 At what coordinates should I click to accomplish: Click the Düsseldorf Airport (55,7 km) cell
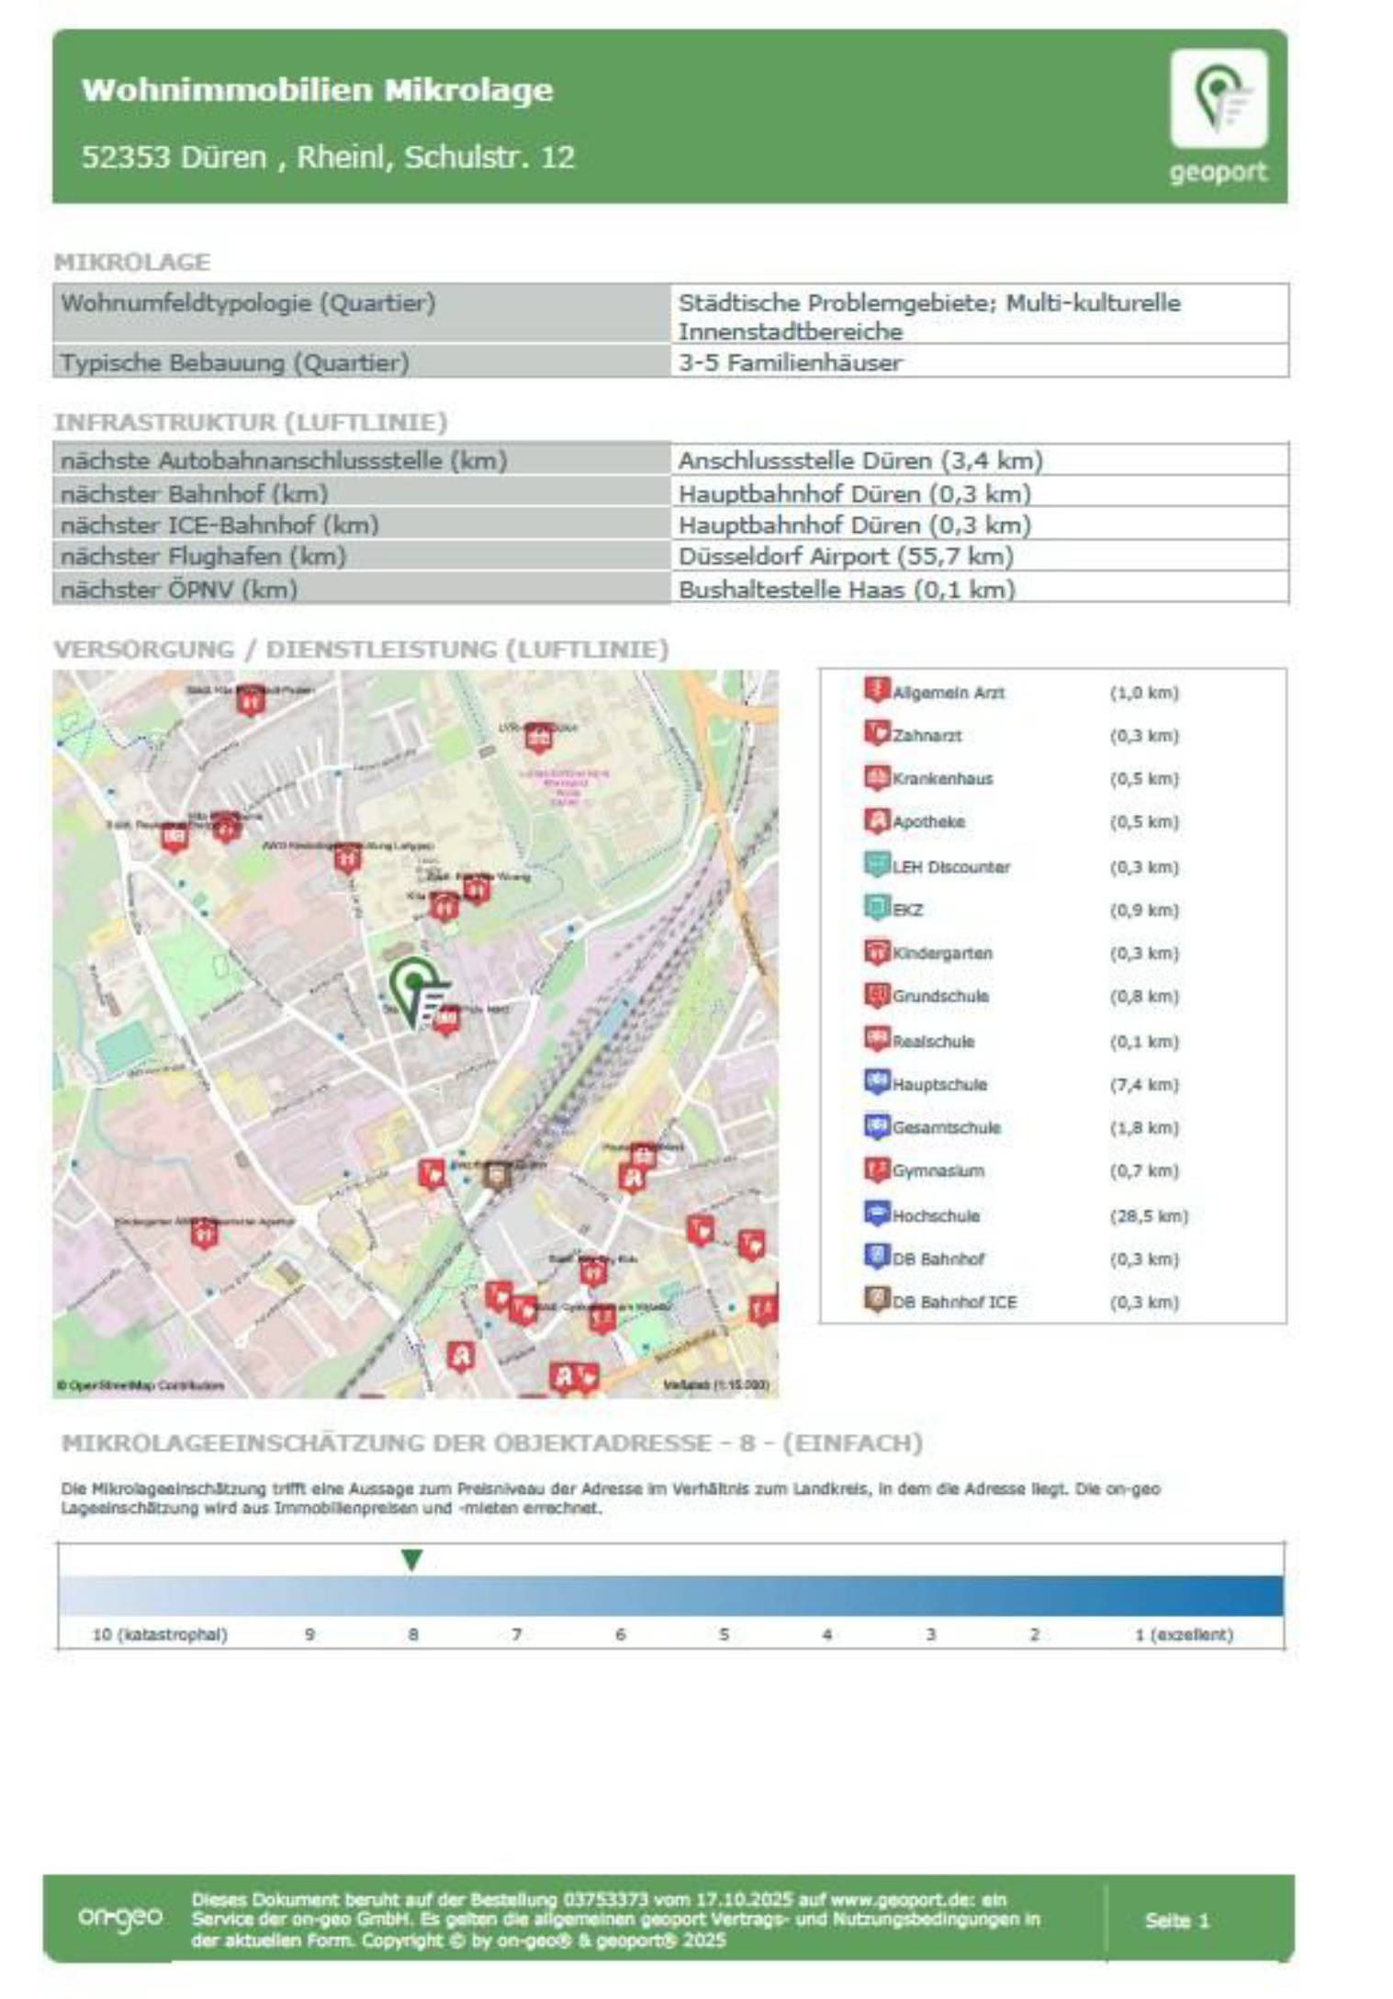pos(846,557)
